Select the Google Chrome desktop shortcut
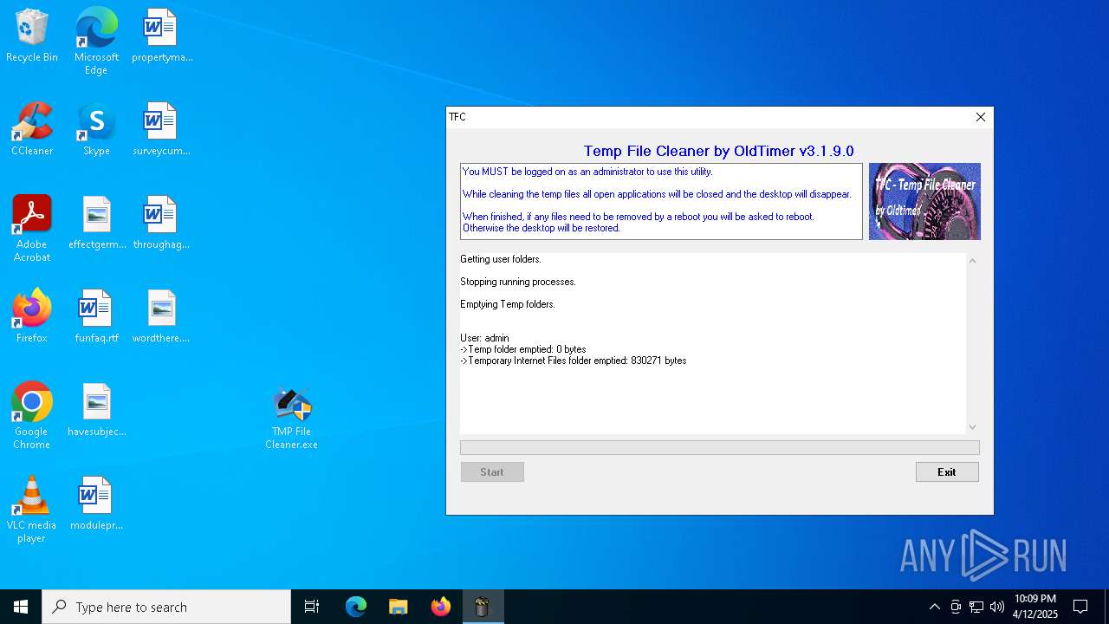 32,416
